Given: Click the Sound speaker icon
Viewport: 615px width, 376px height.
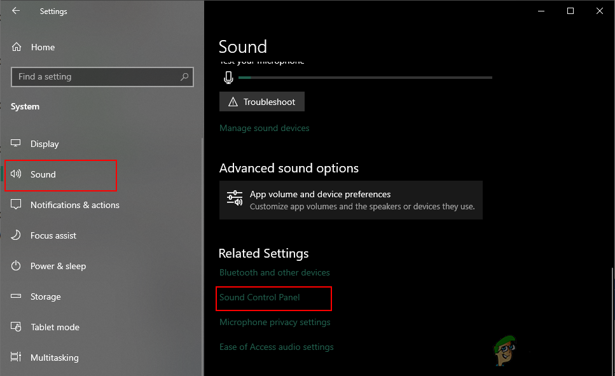Looking at the screenshot, I should click(17, 174).
